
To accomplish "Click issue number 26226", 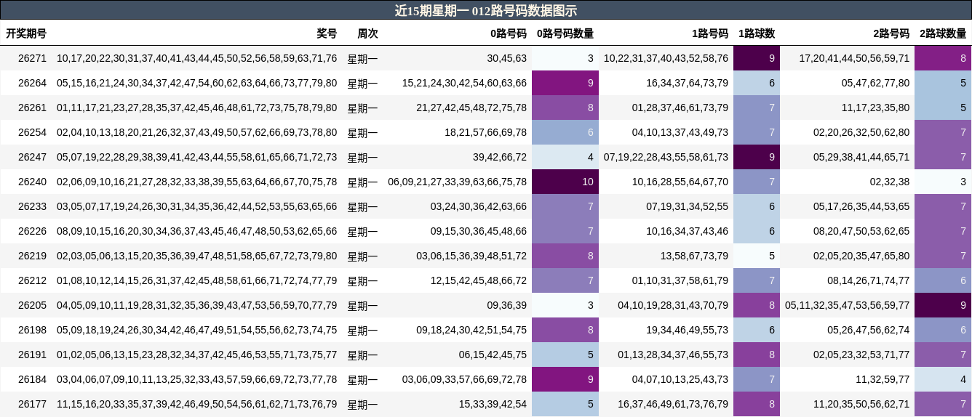I will tap(32, 231).
